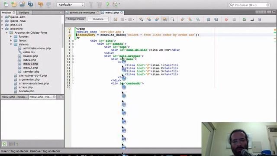Collapse the Arquivos de Código-Fonte node

pos(6,32)
